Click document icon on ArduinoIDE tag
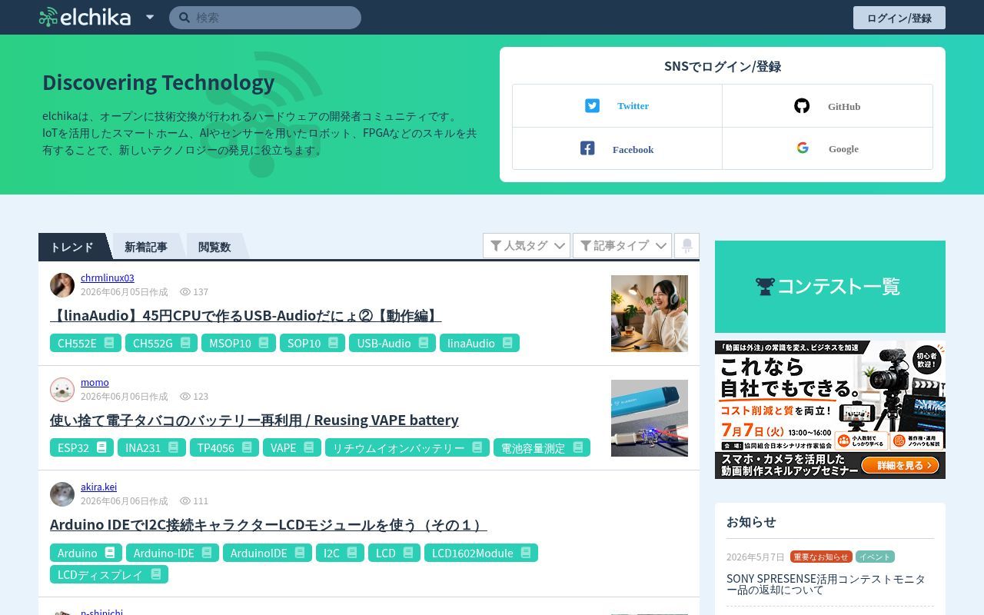984x615 pixels. tap(300, 553)
